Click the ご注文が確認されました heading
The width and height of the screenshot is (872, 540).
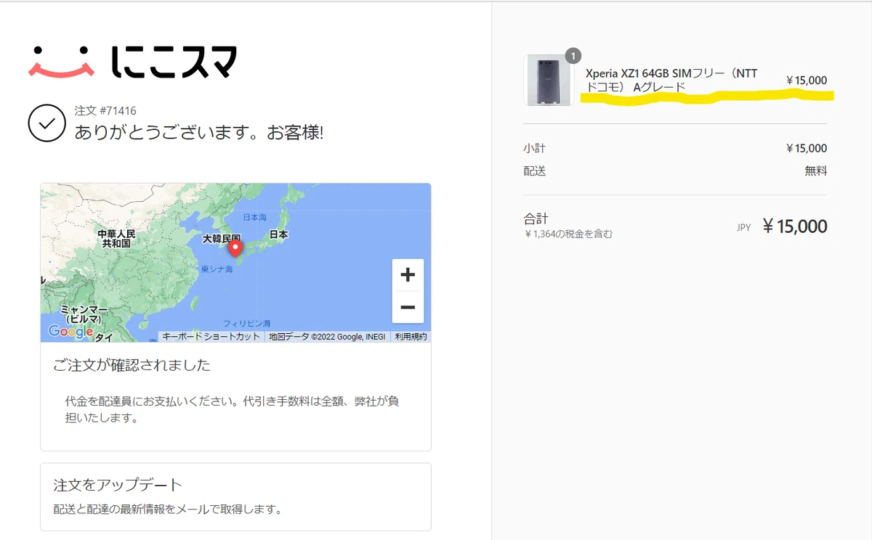click(x=132, y=365)
